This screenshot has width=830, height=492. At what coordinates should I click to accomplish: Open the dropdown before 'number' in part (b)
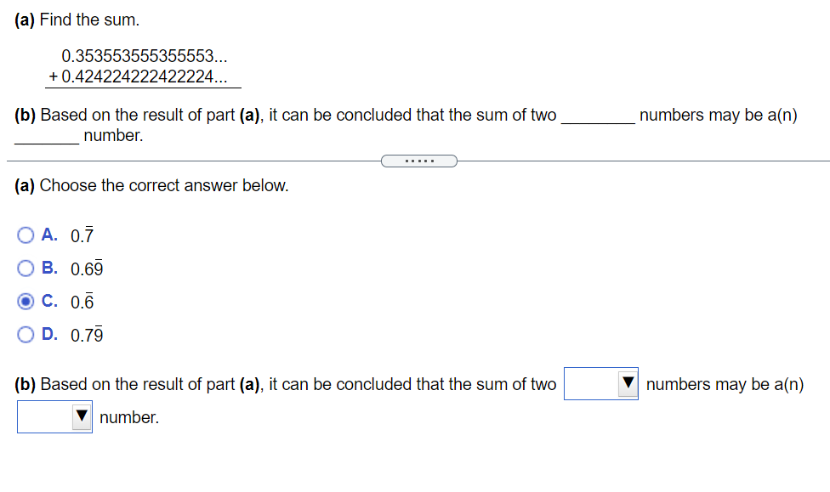pyautogui.click(x=54, y=416)
